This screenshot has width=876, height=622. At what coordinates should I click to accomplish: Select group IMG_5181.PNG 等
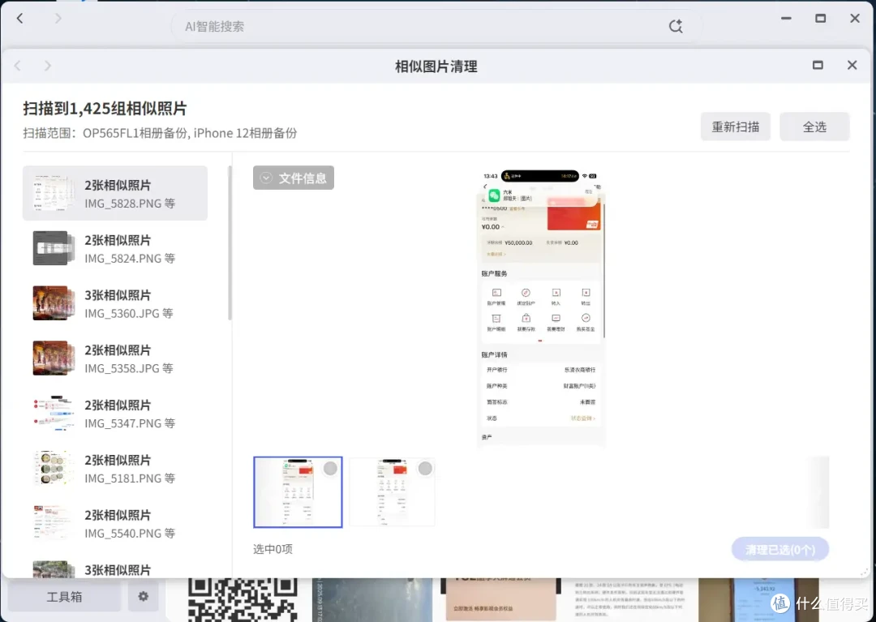point(115,469)
